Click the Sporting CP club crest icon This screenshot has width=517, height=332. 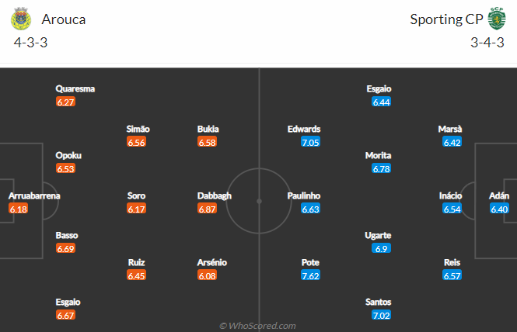[497, 19]
